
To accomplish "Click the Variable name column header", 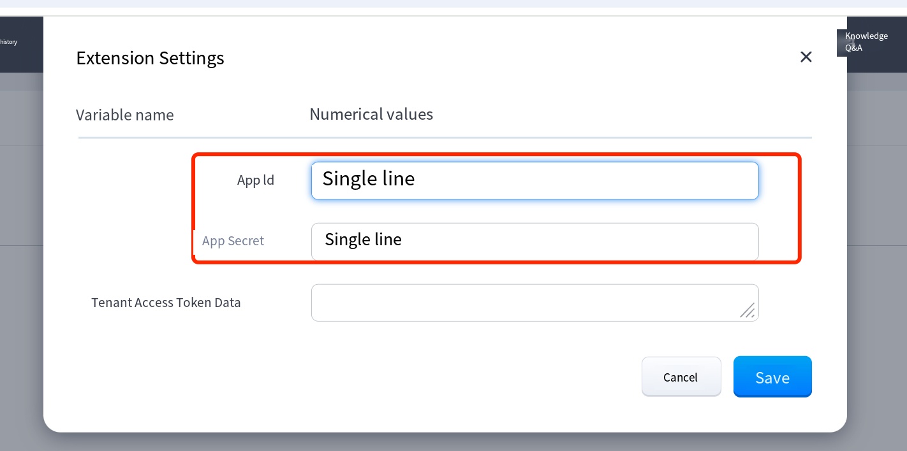I will click(124, 115).
